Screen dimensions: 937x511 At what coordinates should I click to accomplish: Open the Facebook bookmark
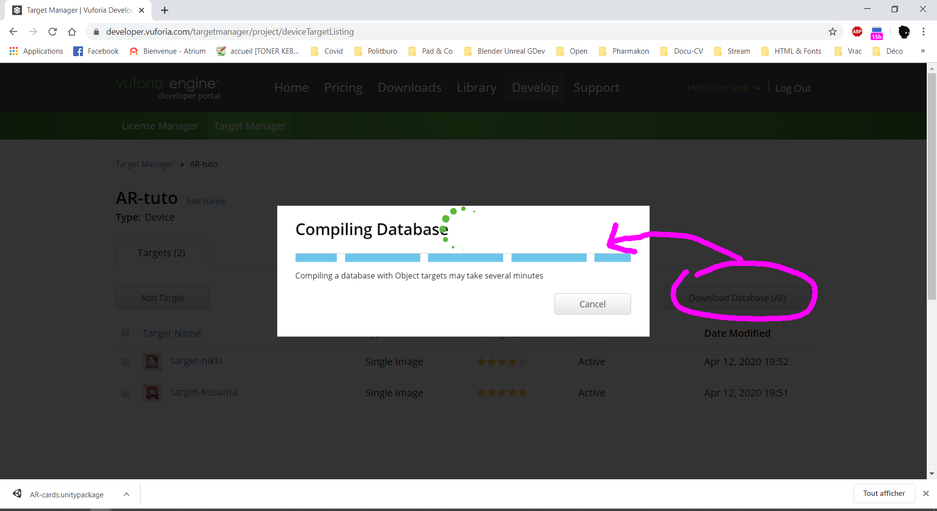(x=96, y=51)
